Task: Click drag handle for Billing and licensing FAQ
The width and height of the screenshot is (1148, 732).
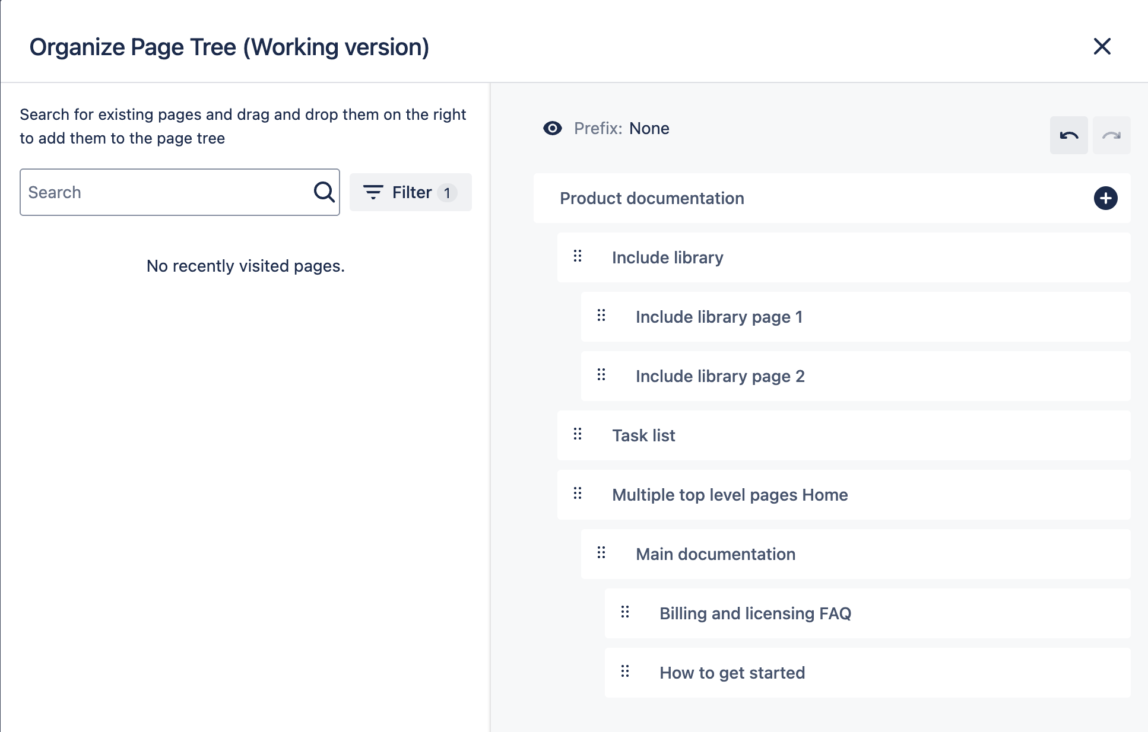Action: point(625,612)
